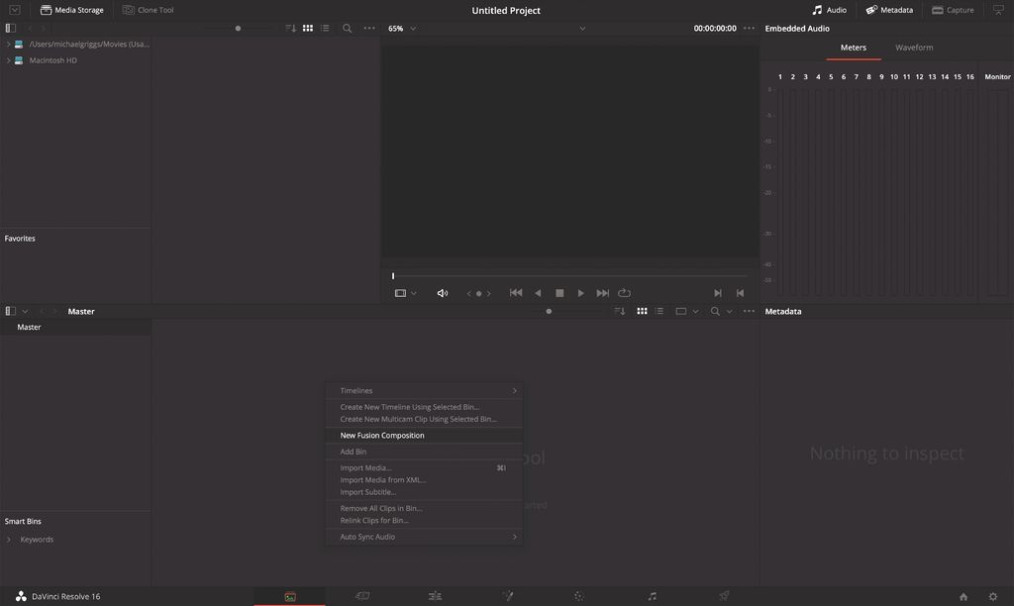The width and height of the screenshot is (1014, 606).
Task: Open the Metadata panel from top right
Action: (x=887, y=9)
